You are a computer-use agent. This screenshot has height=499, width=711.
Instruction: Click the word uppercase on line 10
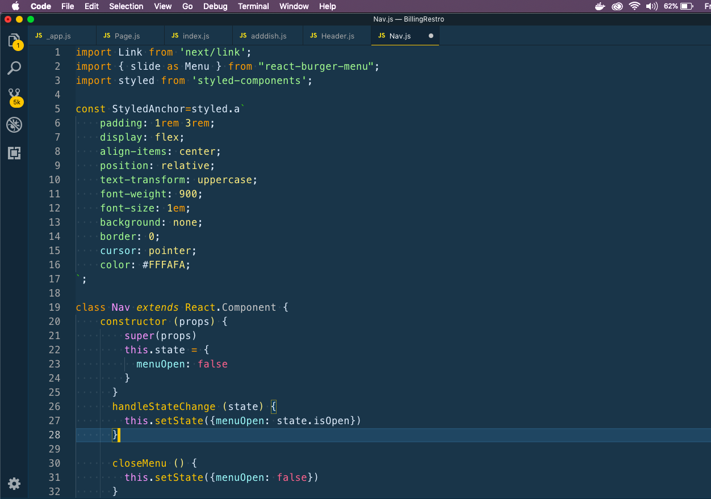point(225,180)
